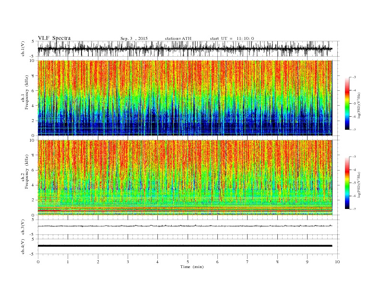Click the "-3" tick on ch.2 colorbar

[354, 157]
